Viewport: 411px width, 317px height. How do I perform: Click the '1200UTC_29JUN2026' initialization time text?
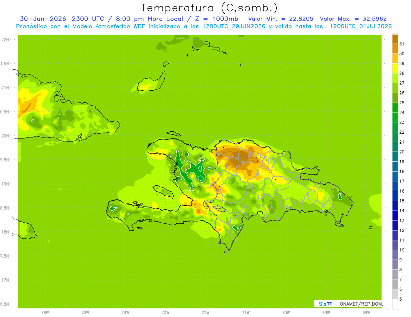234,26
